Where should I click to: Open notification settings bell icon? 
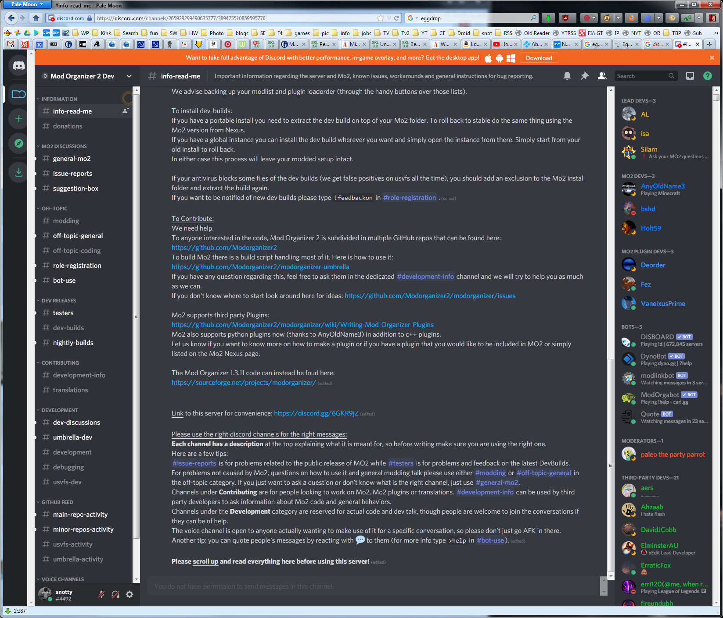point(567,76)
